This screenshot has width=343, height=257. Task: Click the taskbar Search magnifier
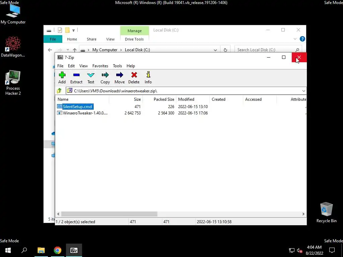coord(24,250)
